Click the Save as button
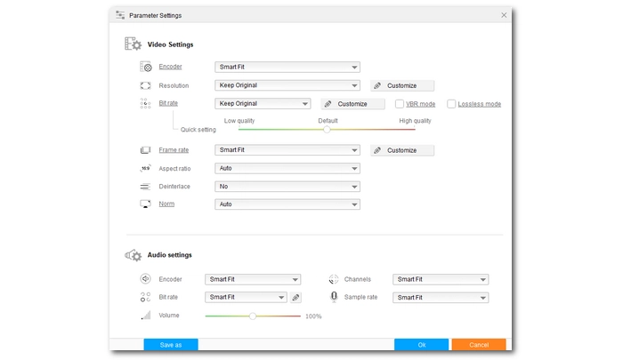Viewport: 623px width, 360px height. pos(171,345)
